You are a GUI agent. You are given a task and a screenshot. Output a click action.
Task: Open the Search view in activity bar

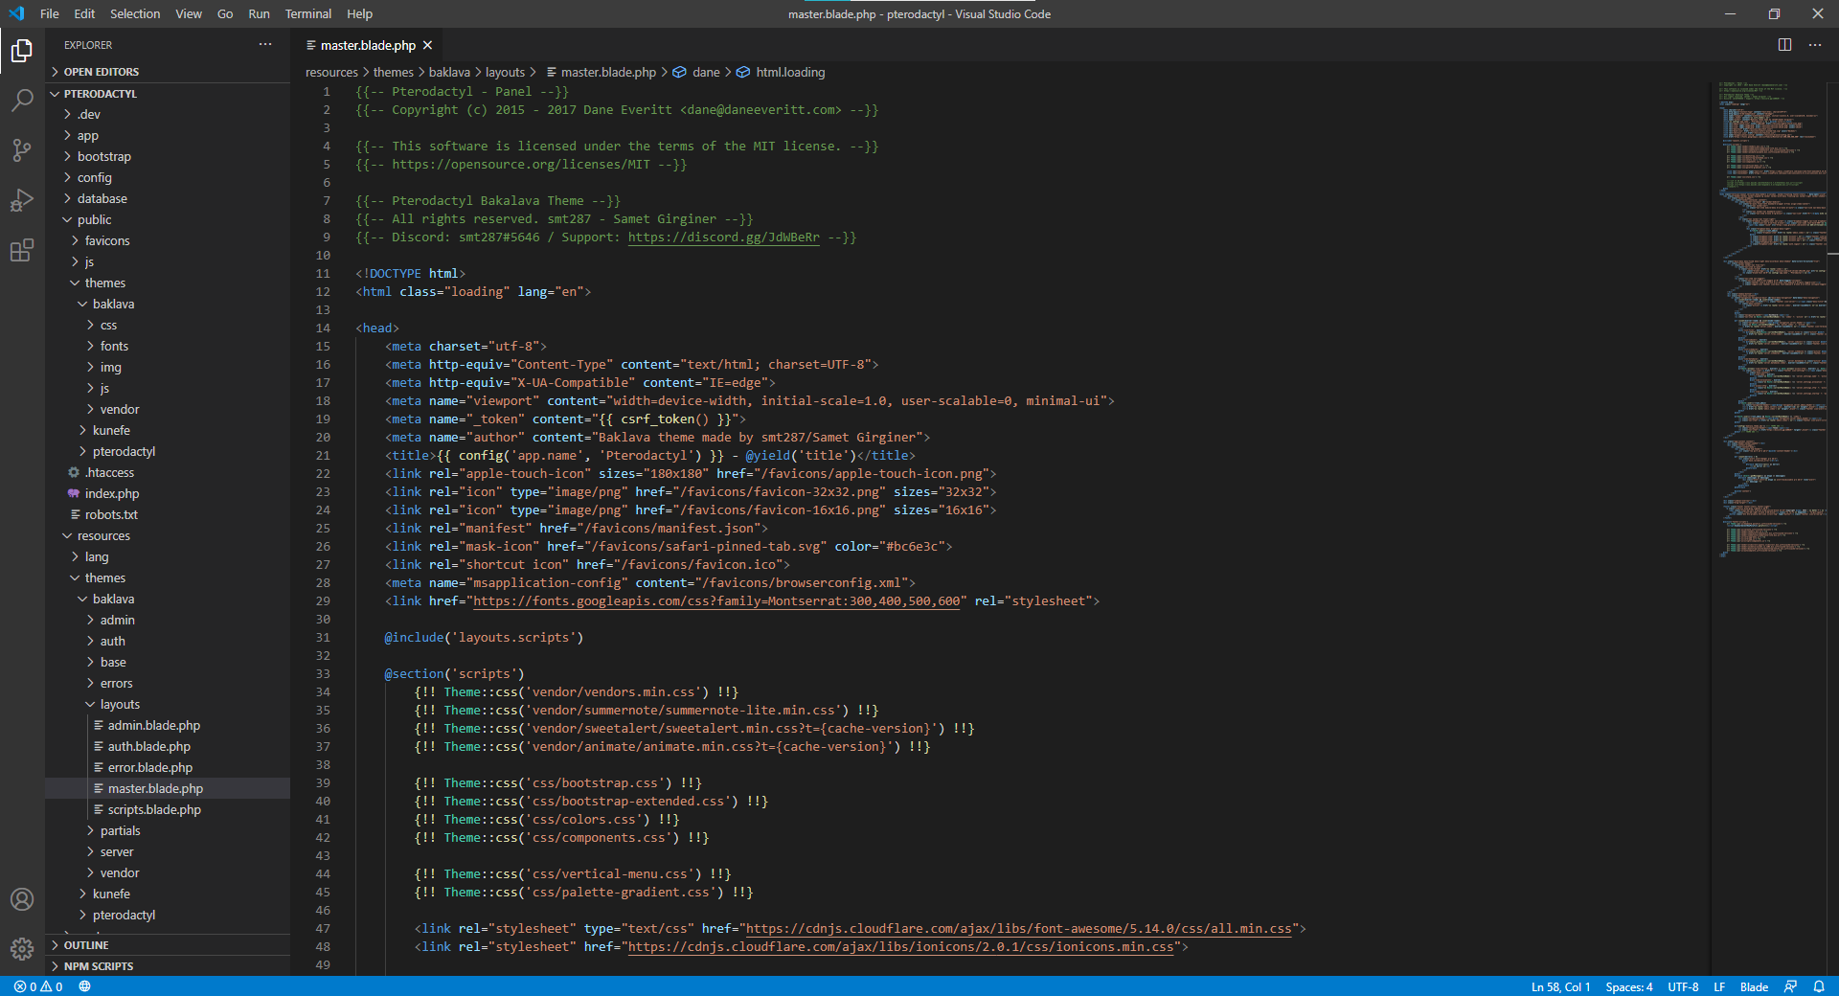[x=22, y=101]
